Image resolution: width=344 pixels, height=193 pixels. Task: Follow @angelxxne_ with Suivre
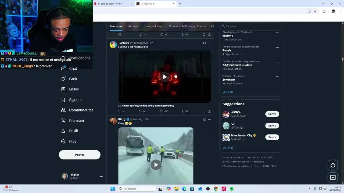[272, 114]
